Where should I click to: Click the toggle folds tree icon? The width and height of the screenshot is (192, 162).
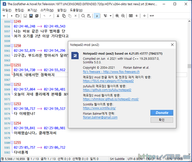[x=105, y=16]
